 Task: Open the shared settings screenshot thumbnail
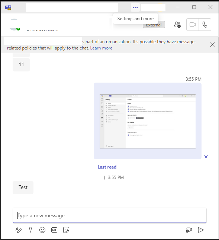pyautogui.click(x=148, y=121)
